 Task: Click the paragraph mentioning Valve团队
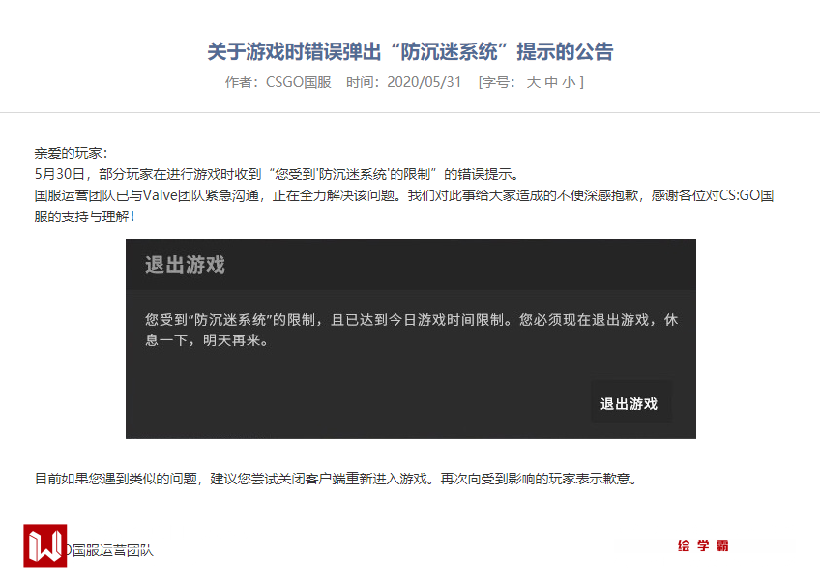click(404, 206)
